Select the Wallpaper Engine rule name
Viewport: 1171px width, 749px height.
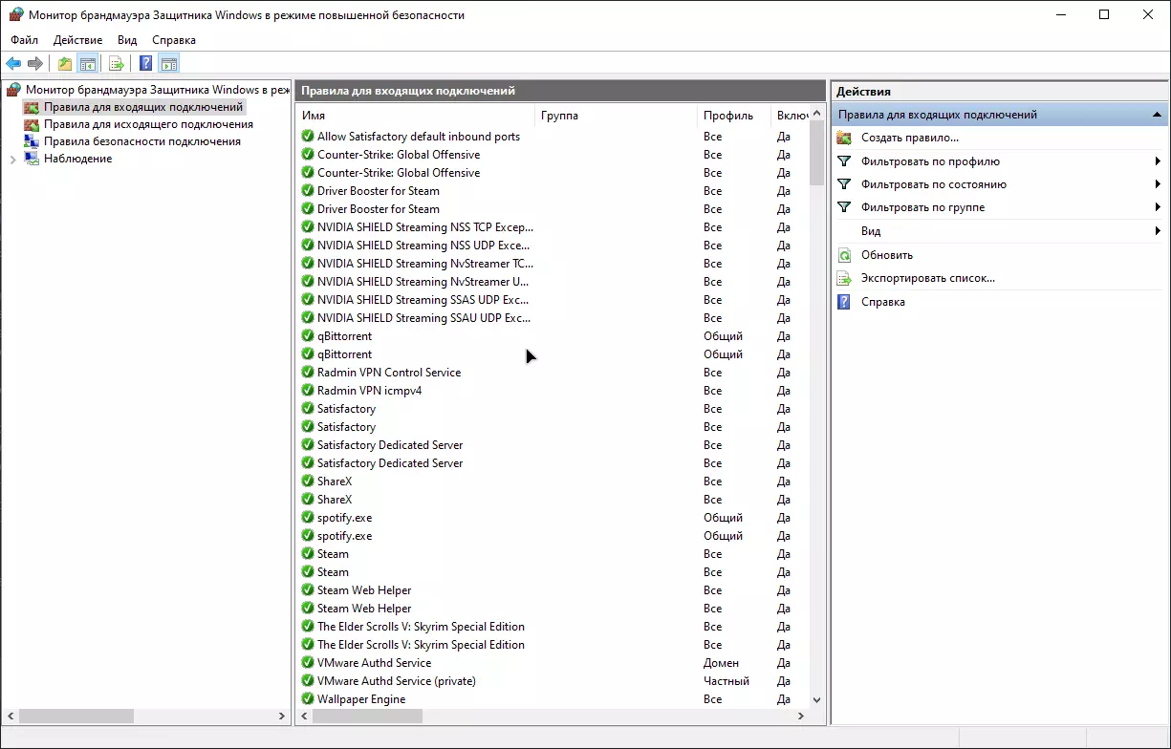[361, 699]
